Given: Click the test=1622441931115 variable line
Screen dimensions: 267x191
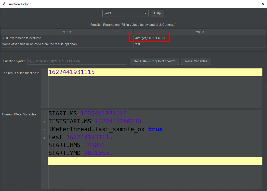Looking at the screenshot, I should coord(80,137).
